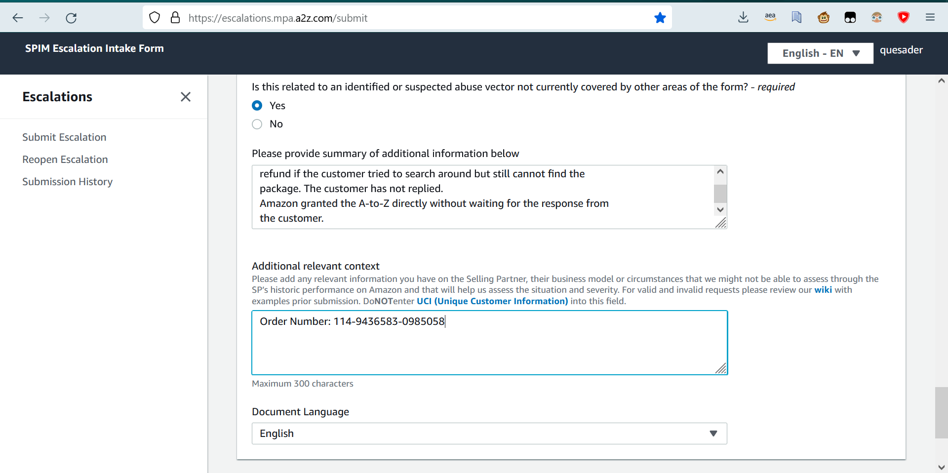Click the summary textarea resize handle
948x473 pixels.
pyautogui.click(x=721, y=223)
